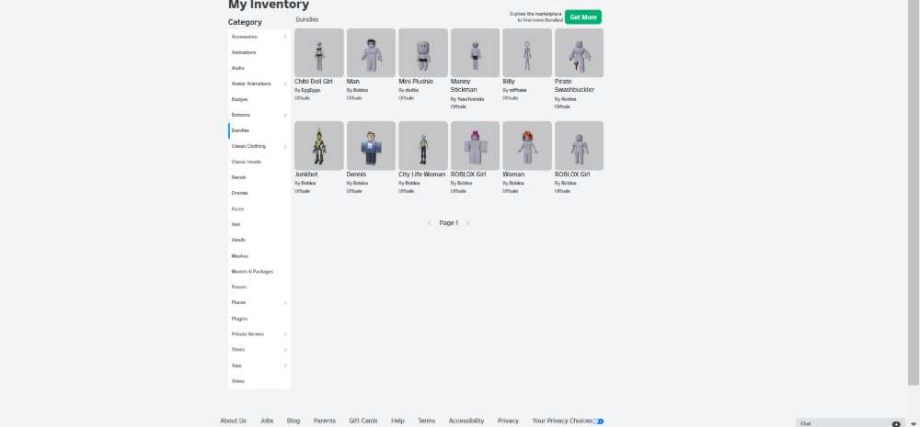
Task: Open the Mini Plushie name link
Action: click(x=416, y=82)
